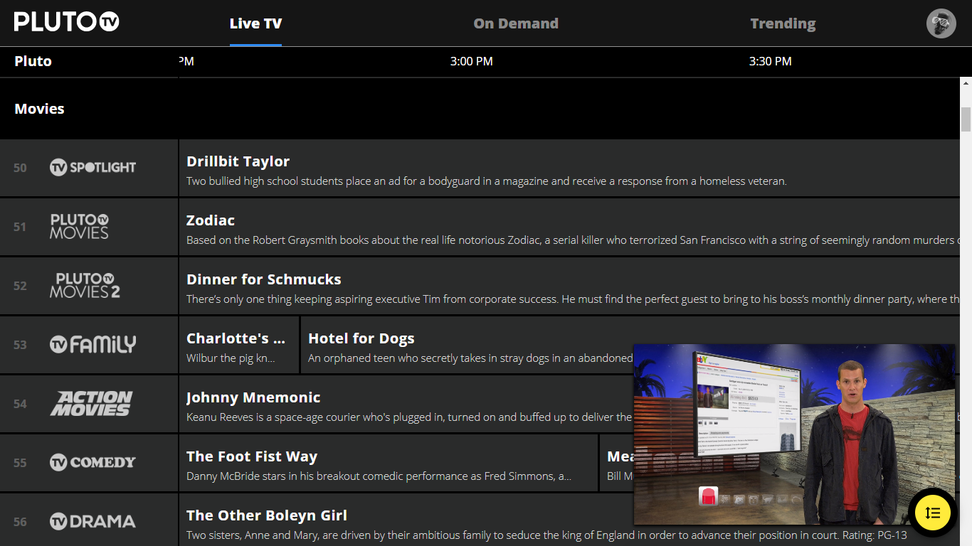
Task: Click the vertical scrollbar thumb
Action: click(x=966, y=119)
